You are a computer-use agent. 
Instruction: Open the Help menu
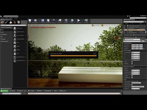(x=16, y=18)
